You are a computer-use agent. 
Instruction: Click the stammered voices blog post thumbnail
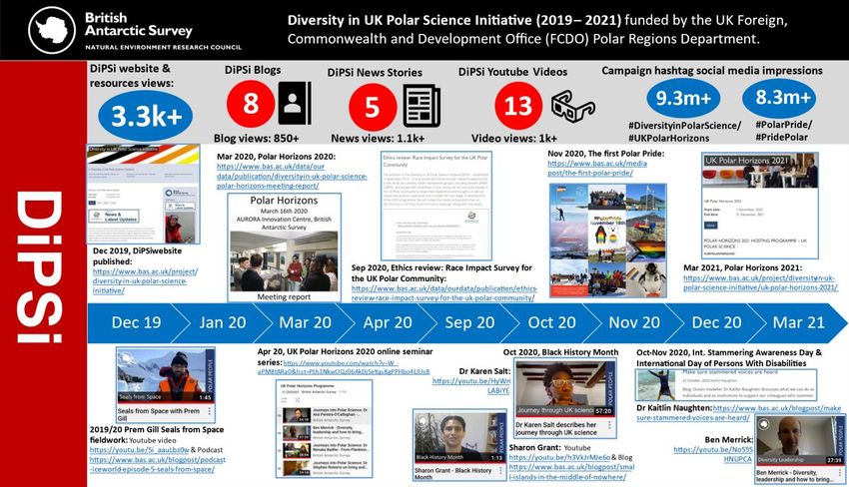726,385
